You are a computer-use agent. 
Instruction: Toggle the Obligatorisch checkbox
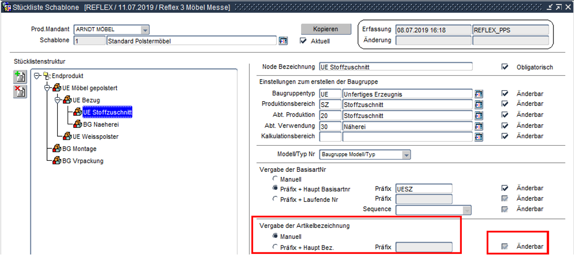click(x=505, y=67)
